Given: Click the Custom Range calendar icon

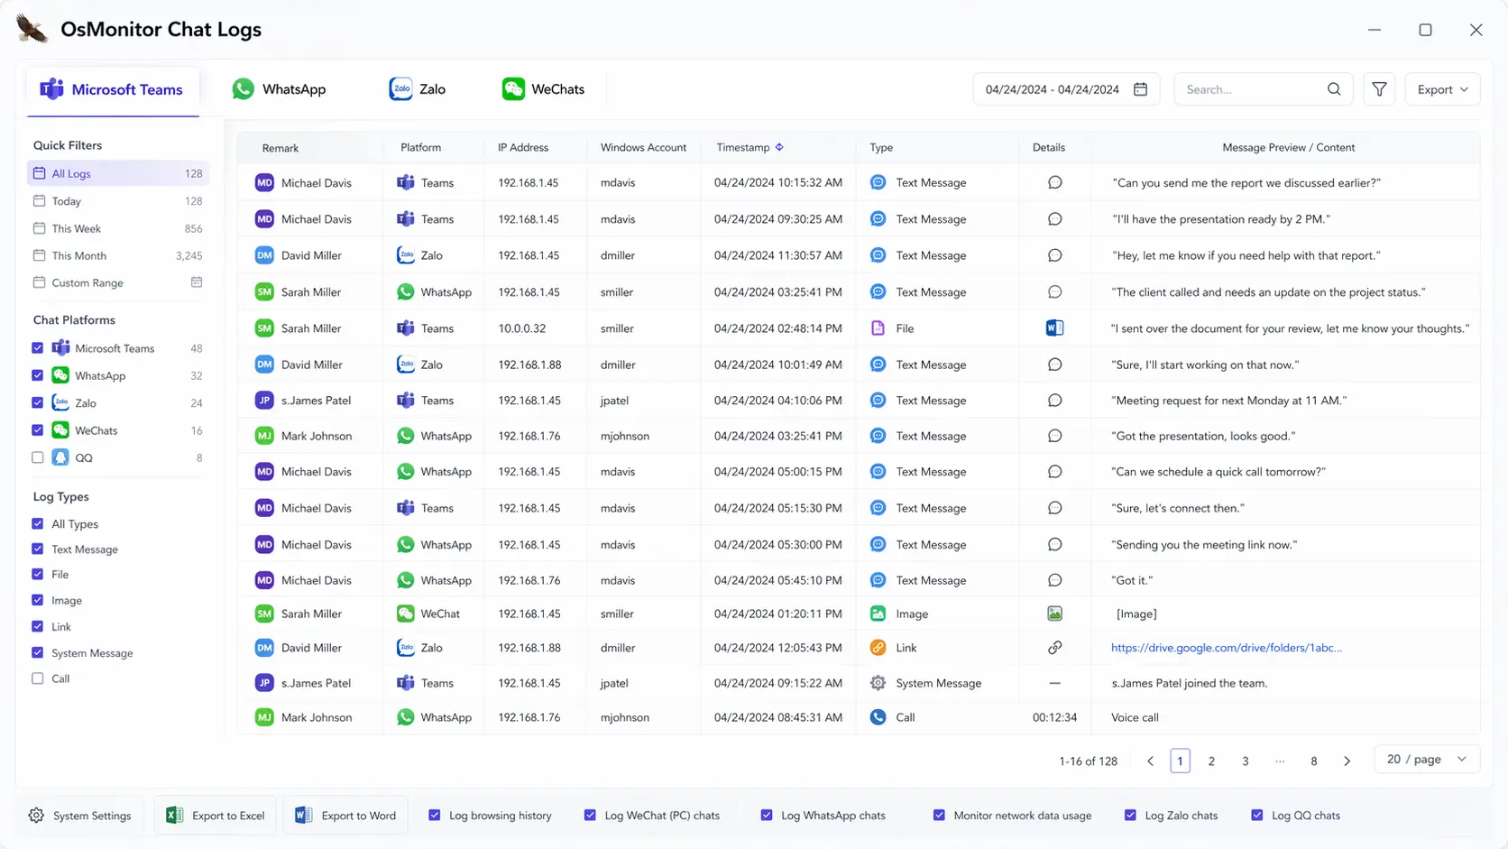Looking at the screenshot, I should point(197,282).
